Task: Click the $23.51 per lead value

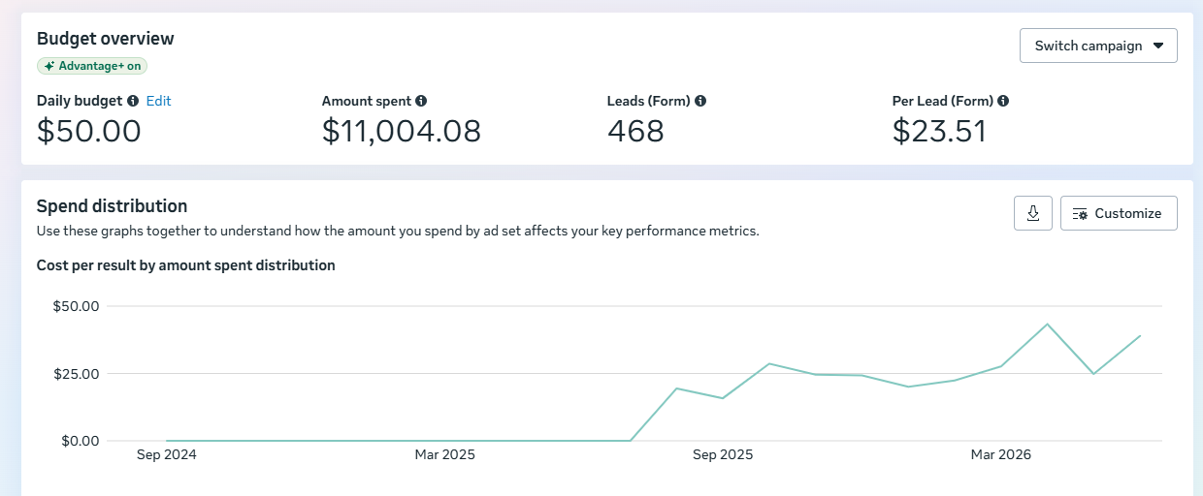Action: pyautogui.click(x=939, y=131)
